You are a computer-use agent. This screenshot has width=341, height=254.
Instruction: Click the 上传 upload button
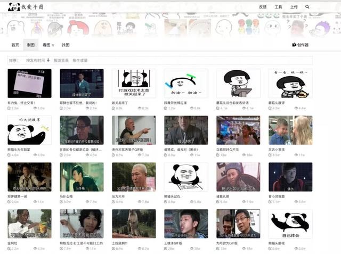pyautogui.click(x=294, y=7)
